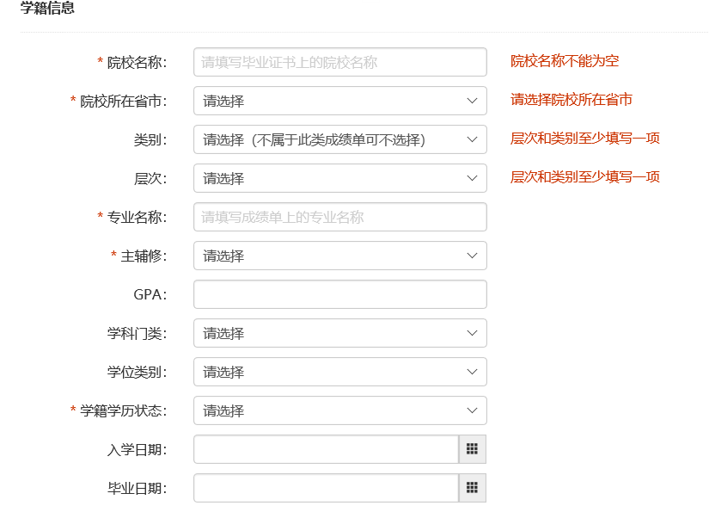
Task: Select the 学籍学历状态 dropdown
Action: pyautogui.click(x=340, y=410)
